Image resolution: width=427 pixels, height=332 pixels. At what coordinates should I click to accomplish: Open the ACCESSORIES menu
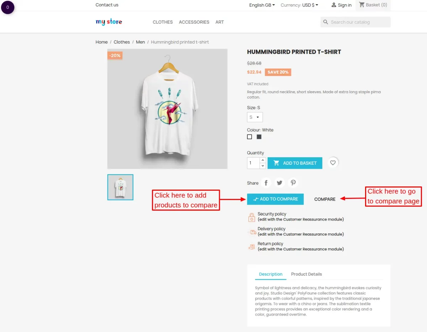[x=194, y=22]
